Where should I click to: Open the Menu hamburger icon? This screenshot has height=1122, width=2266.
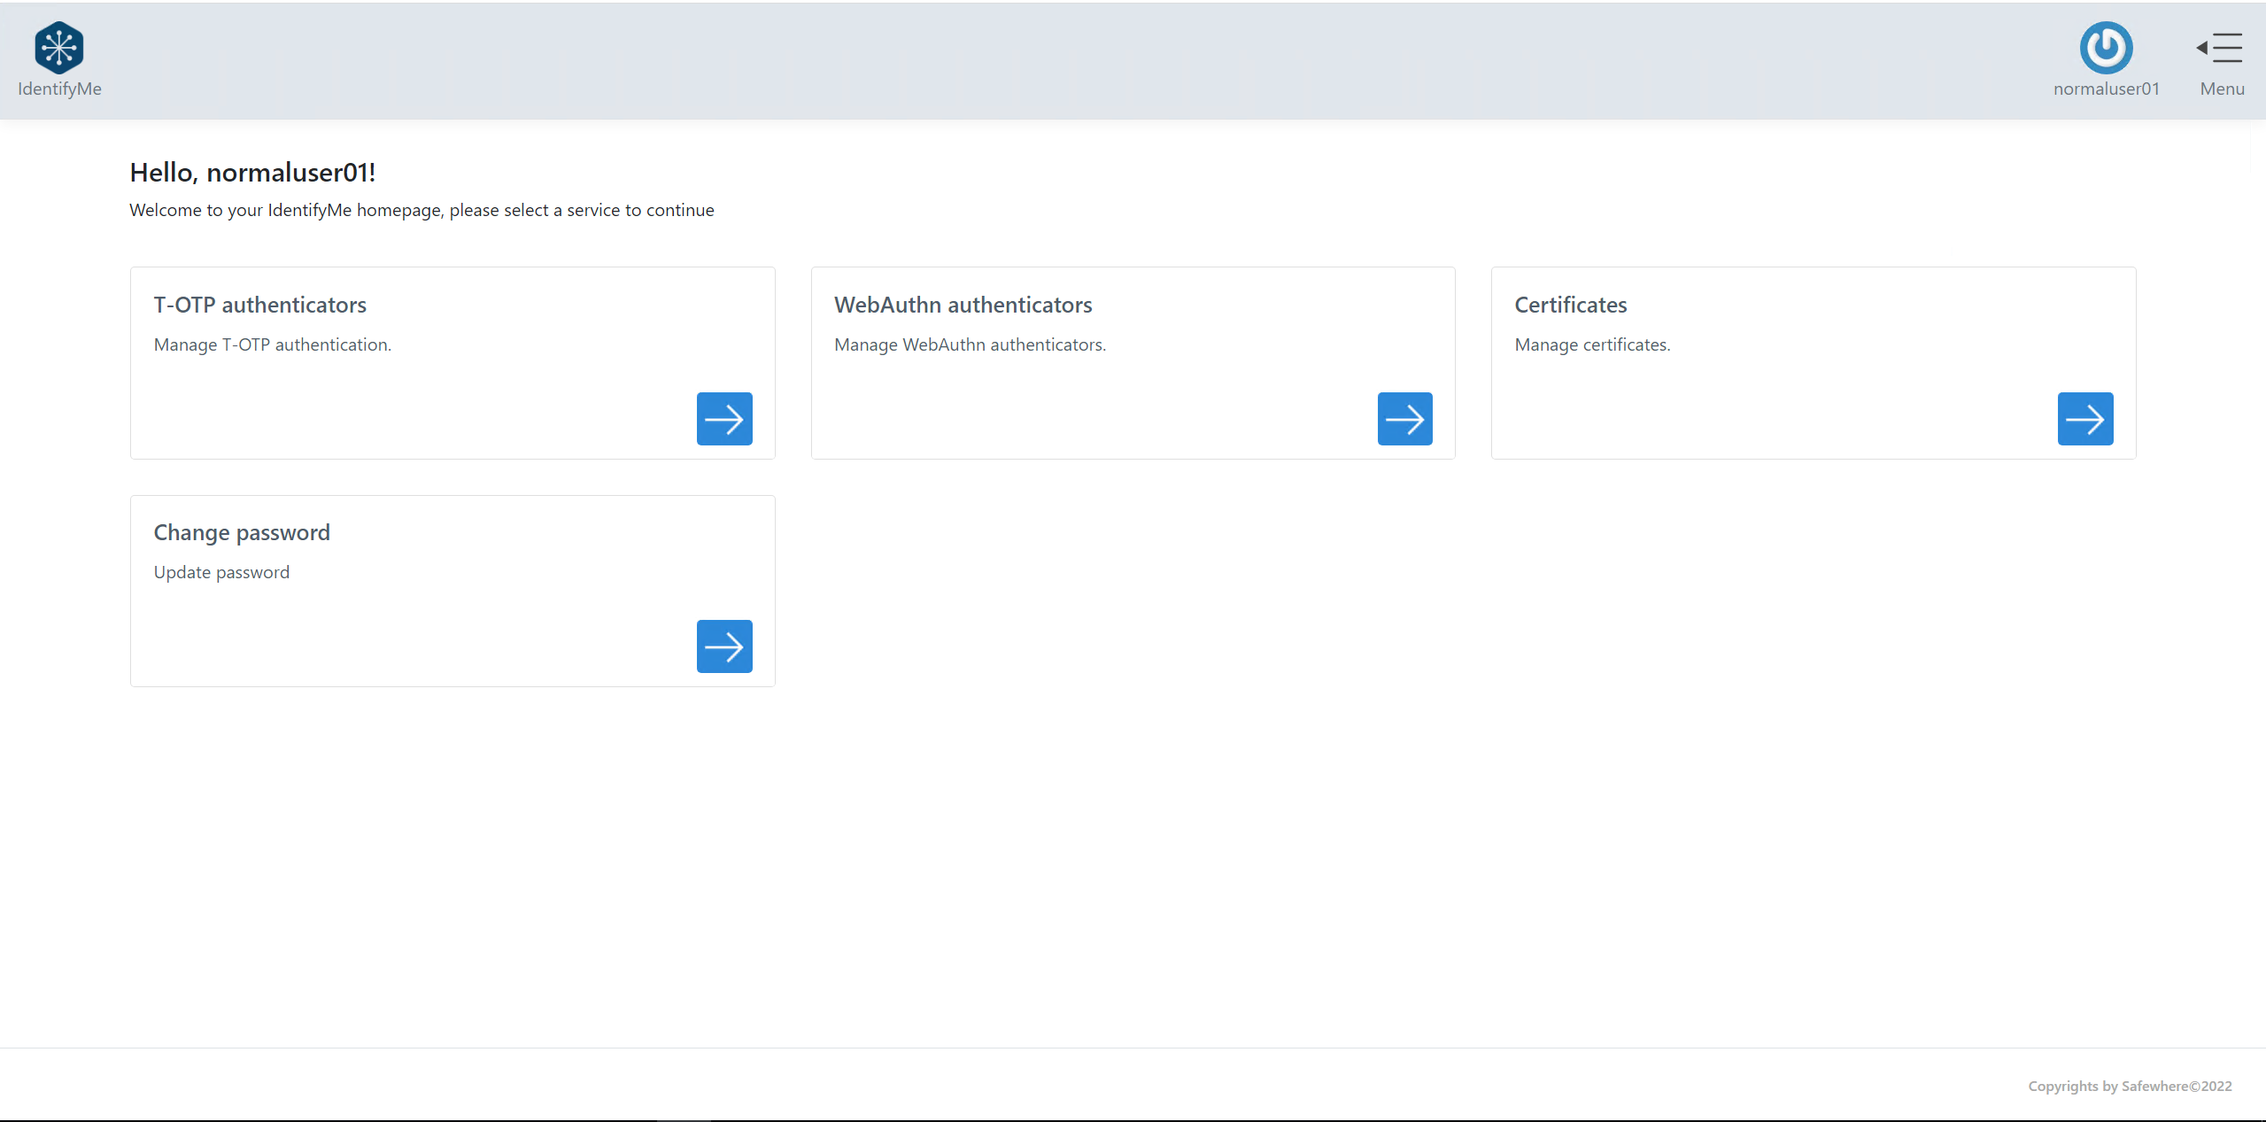2220,48
